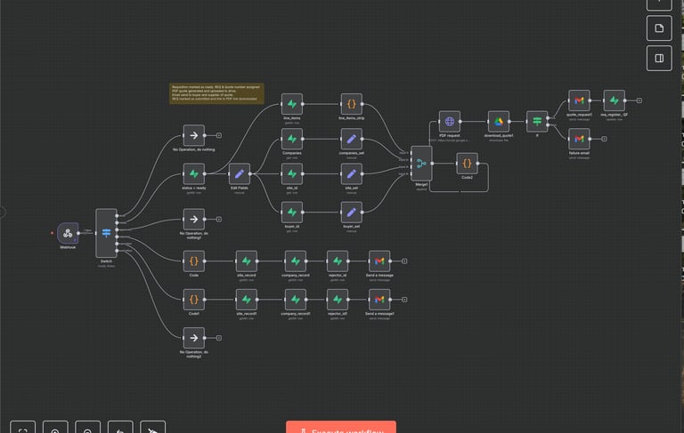Image resolution: width=684 pixels, height=433 pixels.
Task: Open the line_items Supabase node
Action: [x=292, y=104]
